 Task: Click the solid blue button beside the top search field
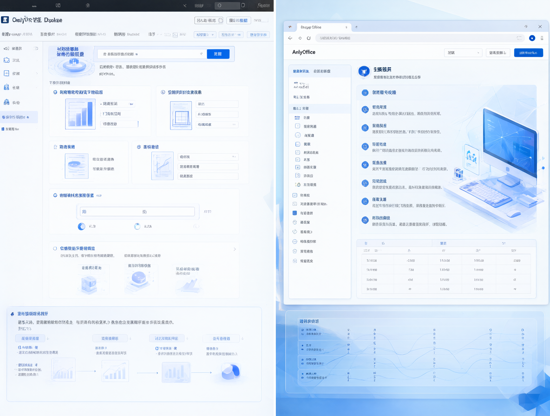(218, 54)
